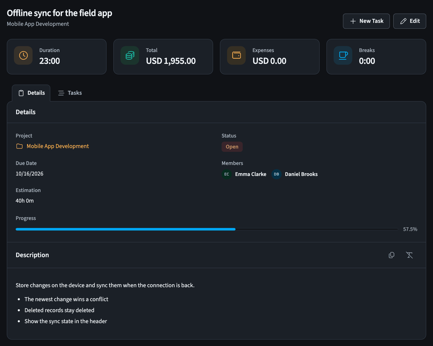Switch to the Tasks tab
Image resolution: width=433 pixels, height=346 pixels.
pos(70,93)
